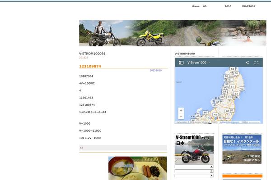This screenshot has width=271, height=180.
Task: Click the V-STROM100064 post title
Action: 92,54
